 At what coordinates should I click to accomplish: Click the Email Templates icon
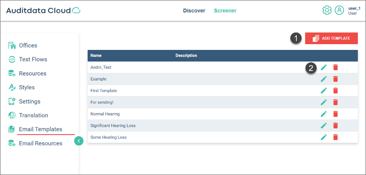click(12, 129)
